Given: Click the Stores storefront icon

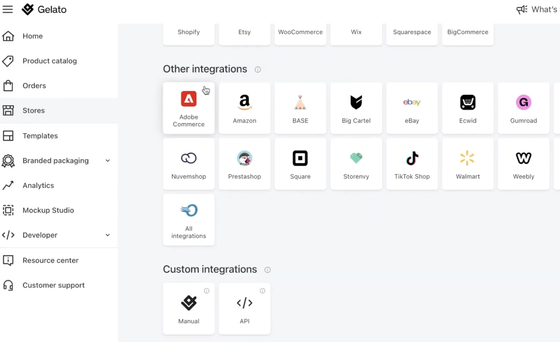Looking at the screenshot, I should 8,110.
